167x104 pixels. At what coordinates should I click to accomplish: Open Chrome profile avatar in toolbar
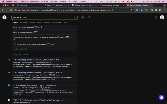point(160,10)
